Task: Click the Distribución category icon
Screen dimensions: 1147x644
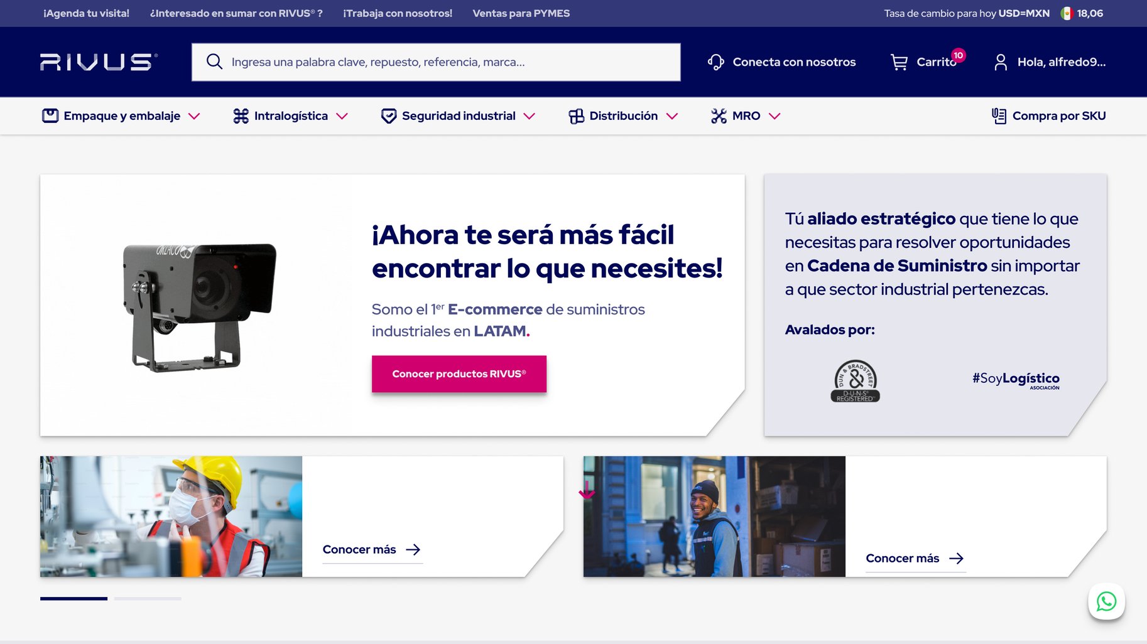Action: click(577, 116)
